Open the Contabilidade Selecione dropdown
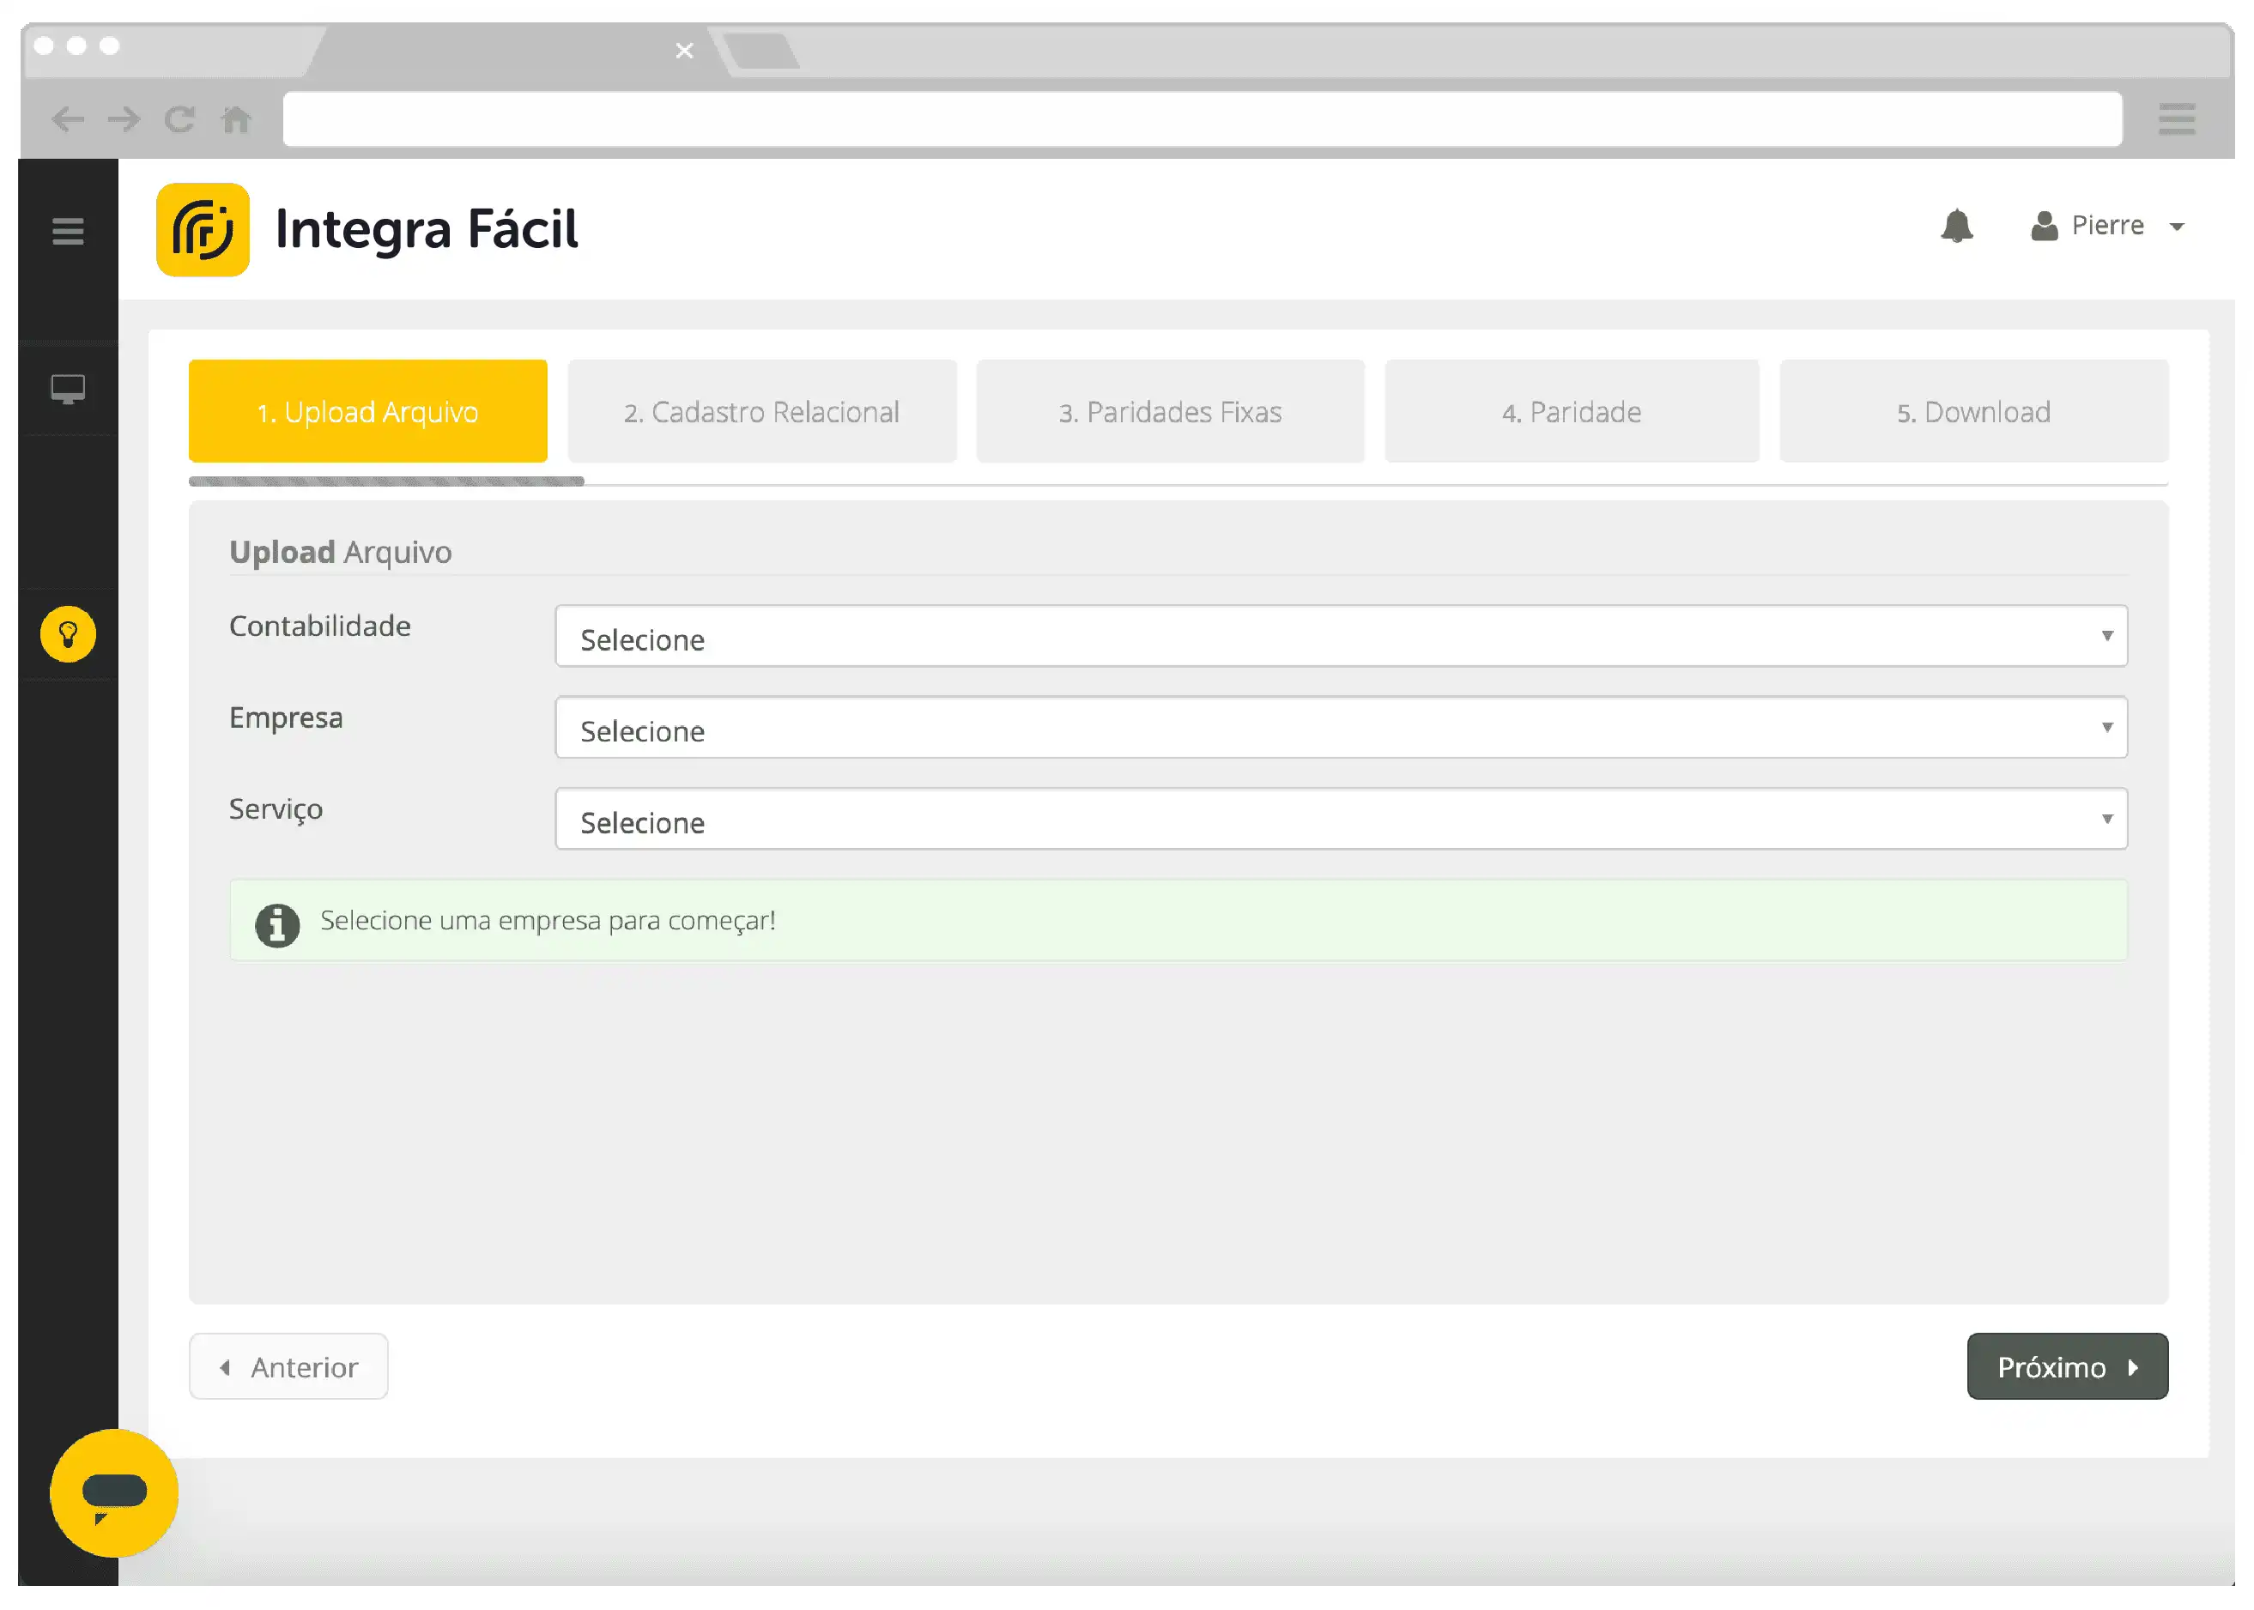Image resolution: width=2254 pixels, height=1610 pixels. [x=1341, y=638]
